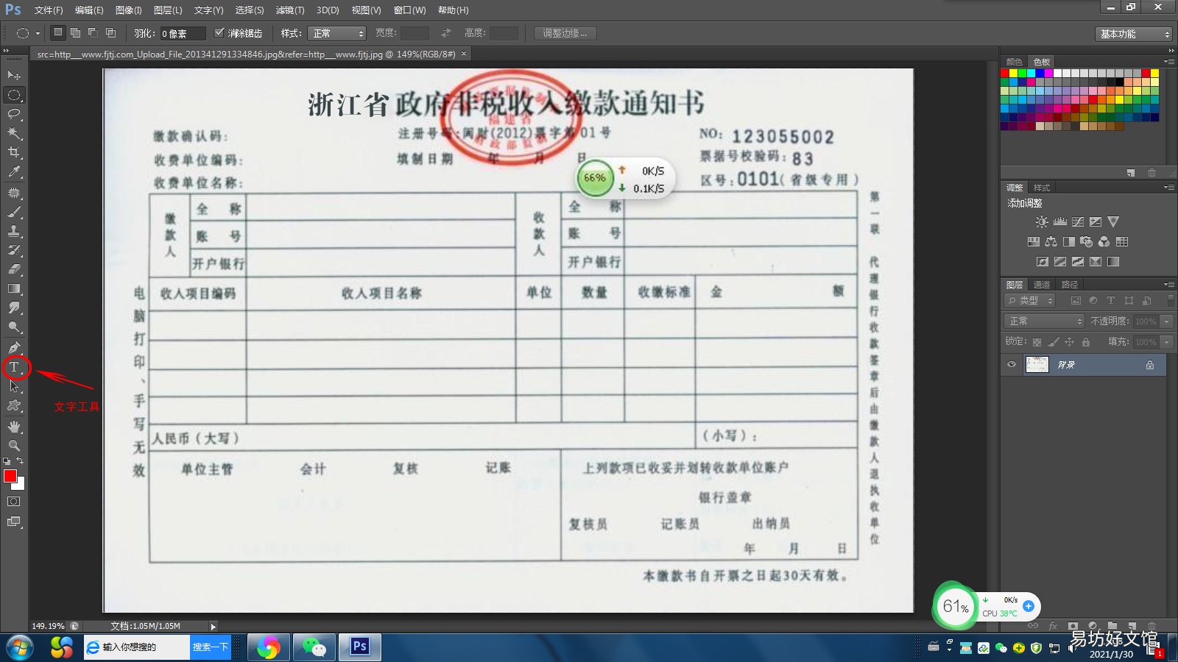Select the Pen tool
Screen dimensions: 1178x662
click(x=14, y=347)
